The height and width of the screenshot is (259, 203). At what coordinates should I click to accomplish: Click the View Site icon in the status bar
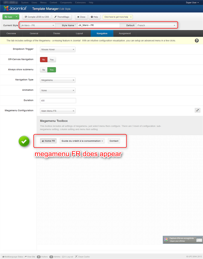point(29,256)
